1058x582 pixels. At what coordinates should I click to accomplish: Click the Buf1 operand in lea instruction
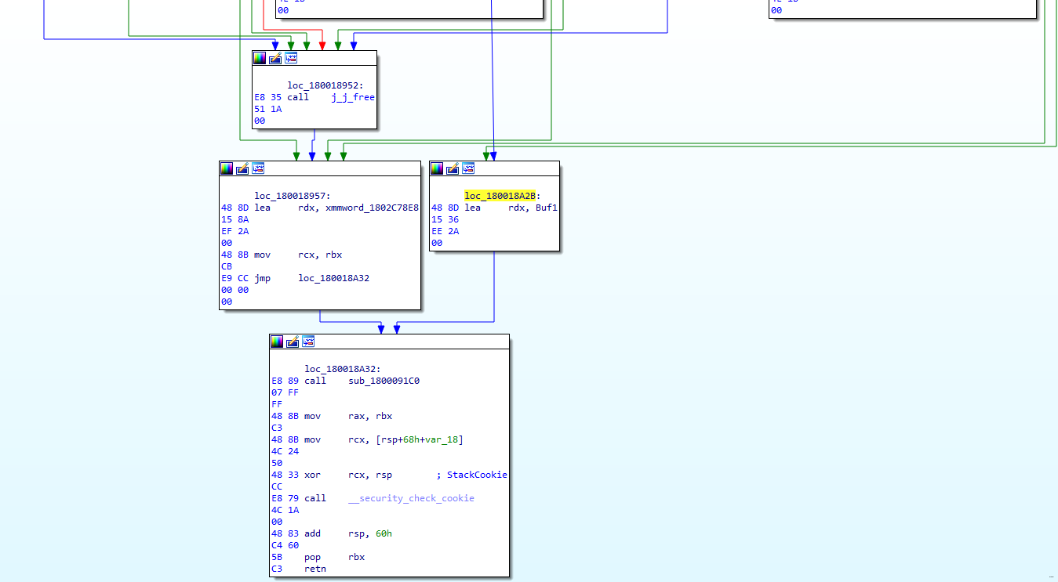545,208
